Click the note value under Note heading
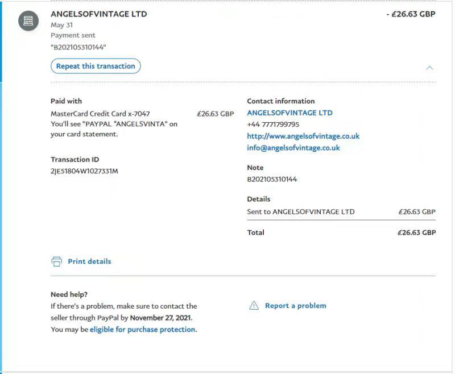 coord(272,180)
